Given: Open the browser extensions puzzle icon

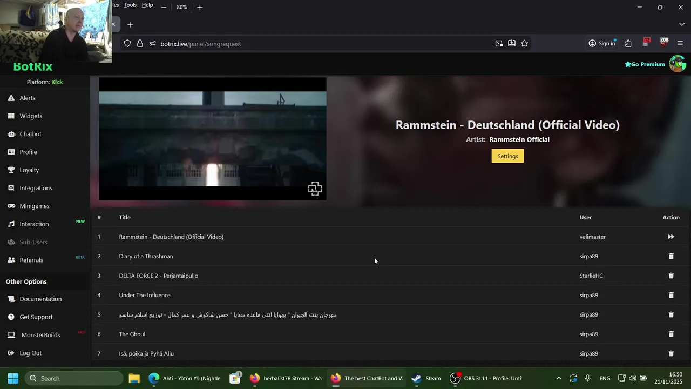Looking at the screenshot, I should tap(628, 43).
